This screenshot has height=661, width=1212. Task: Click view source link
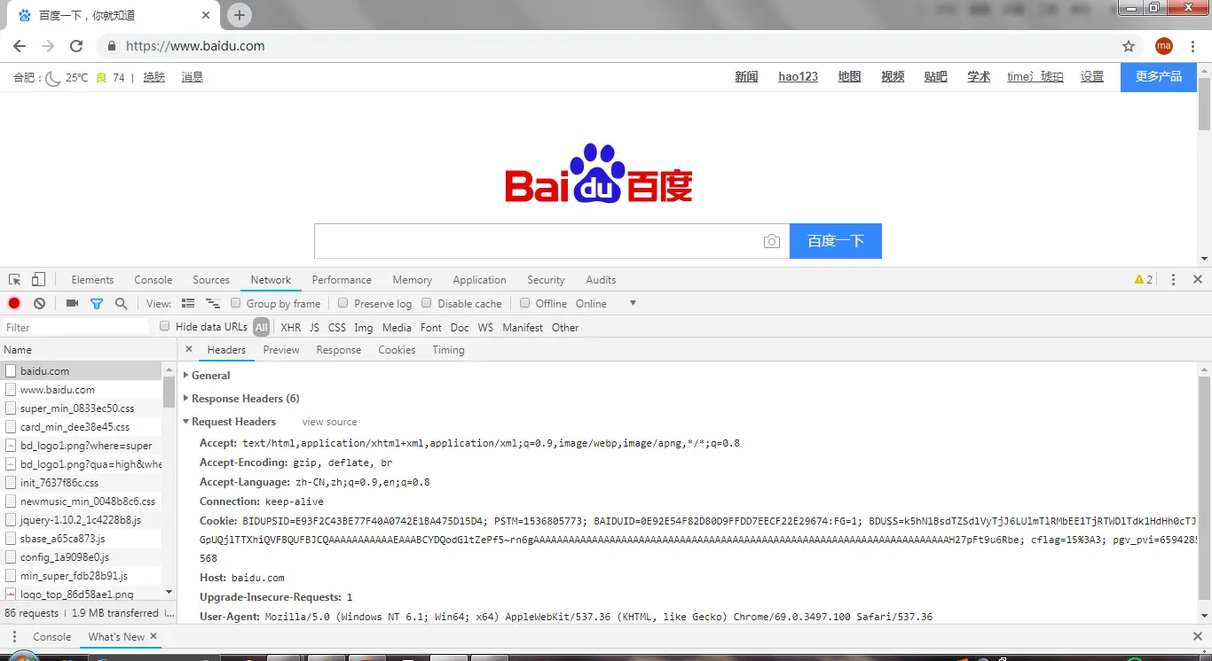tap(329, 422)
